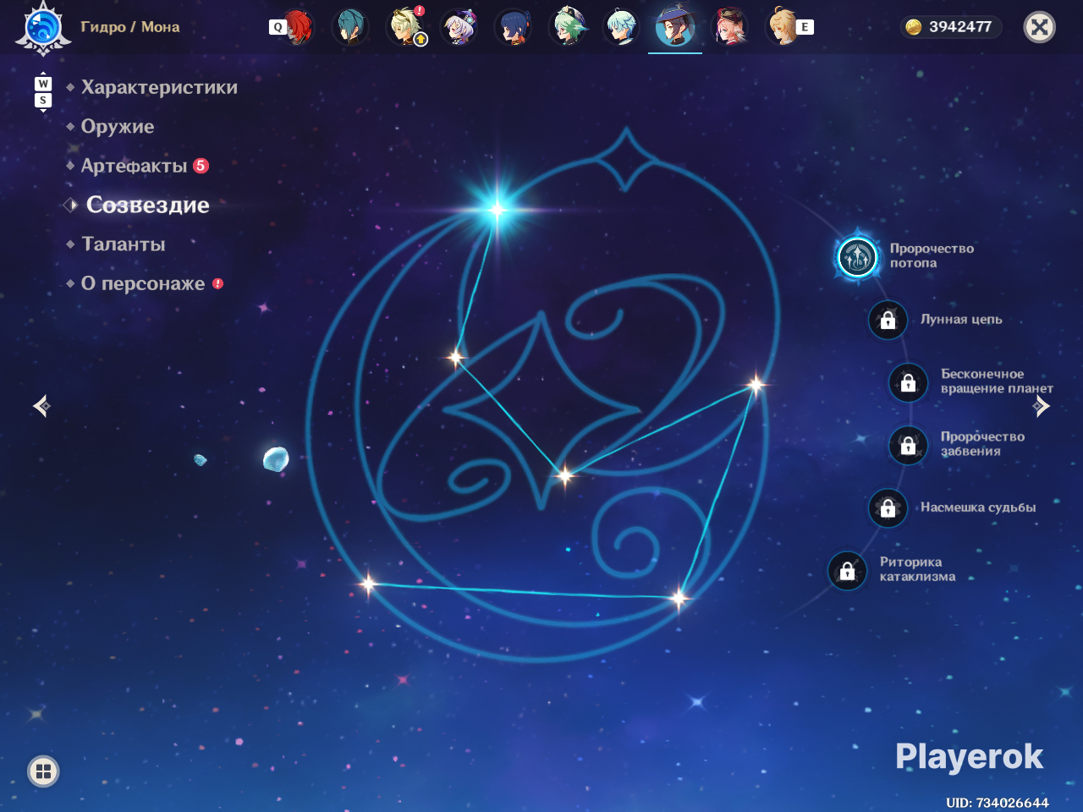Viewport: 1083px width, 812px height.
Task: Click the Q key hint icon
Action: [x=277, y=27]
